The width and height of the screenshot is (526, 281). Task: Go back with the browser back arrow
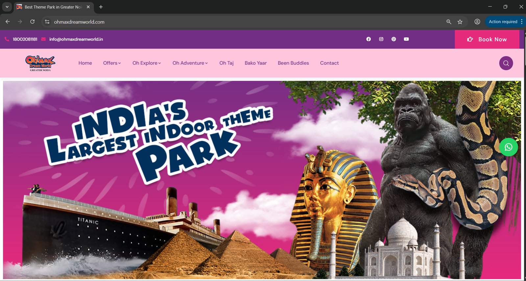[x=8, y=22]
